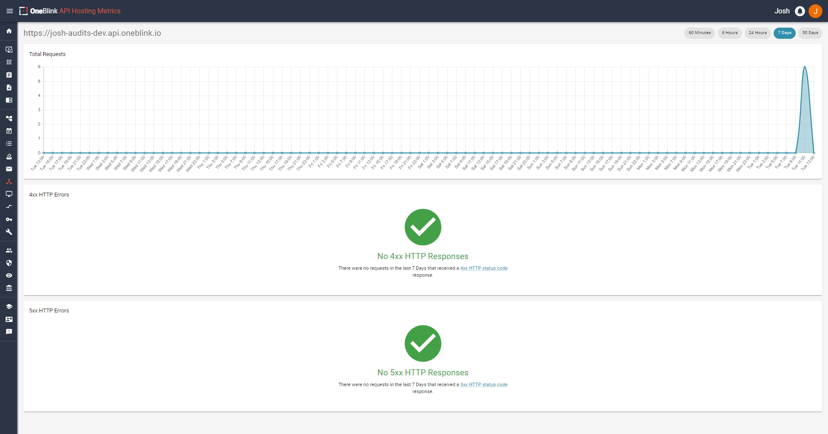Open the email envelope sidebar icon

(x=9, y=169)
